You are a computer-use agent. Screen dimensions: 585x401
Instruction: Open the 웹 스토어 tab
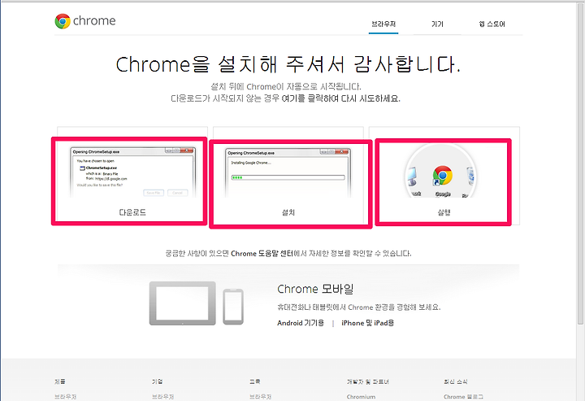492,24
